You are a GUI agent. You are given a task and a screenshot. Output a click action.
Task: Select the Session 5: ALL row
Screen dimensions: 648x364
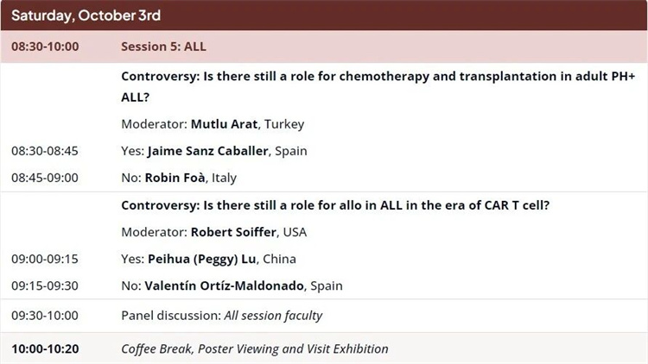tap(324, 47)
